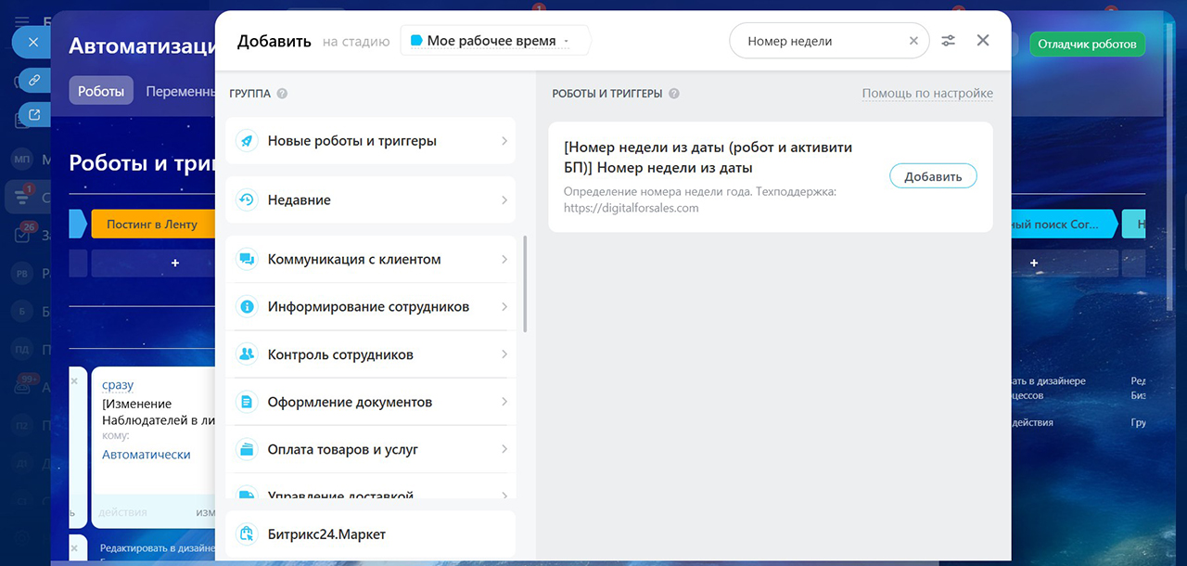This screenshot has height=566, width=1187.
Task: Open the 'Мое рабочее время' stage dropdown
Action: [x=495, y=41]
